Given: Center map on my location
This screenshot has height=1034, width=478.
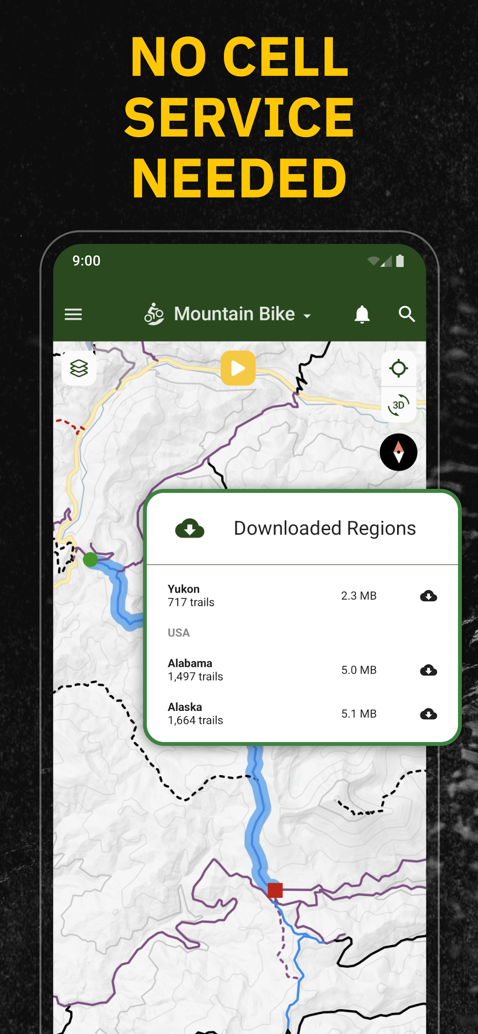Looking at the screenshot, I should coord(398,368).
